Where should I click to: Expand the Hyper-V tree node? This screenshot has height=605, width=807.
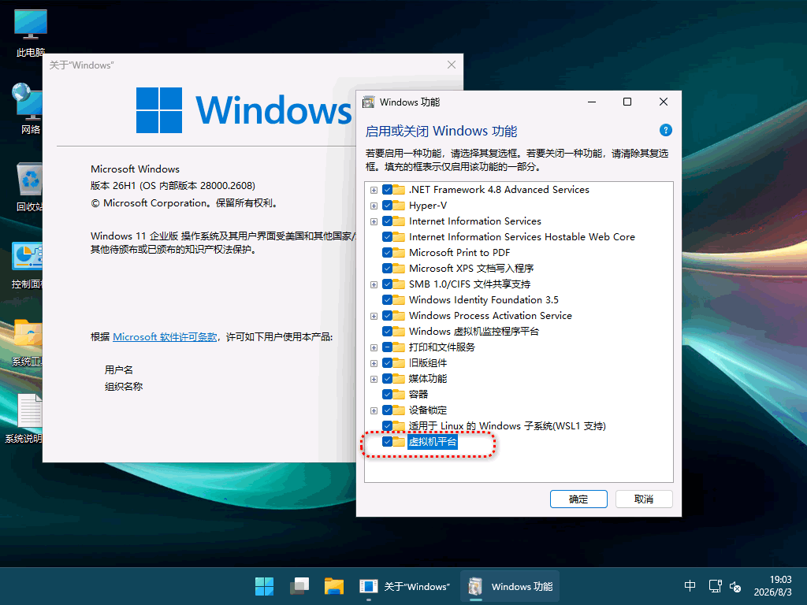[374, 206]
